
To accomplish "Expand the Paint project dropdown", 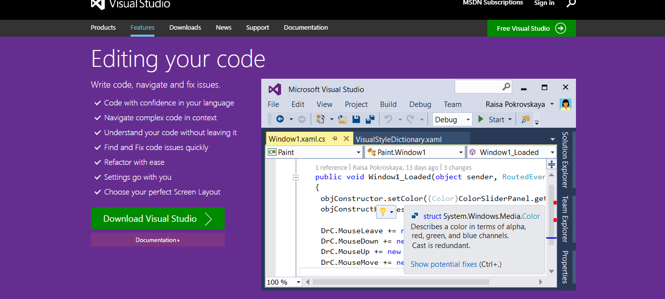I will coord(359,152).
